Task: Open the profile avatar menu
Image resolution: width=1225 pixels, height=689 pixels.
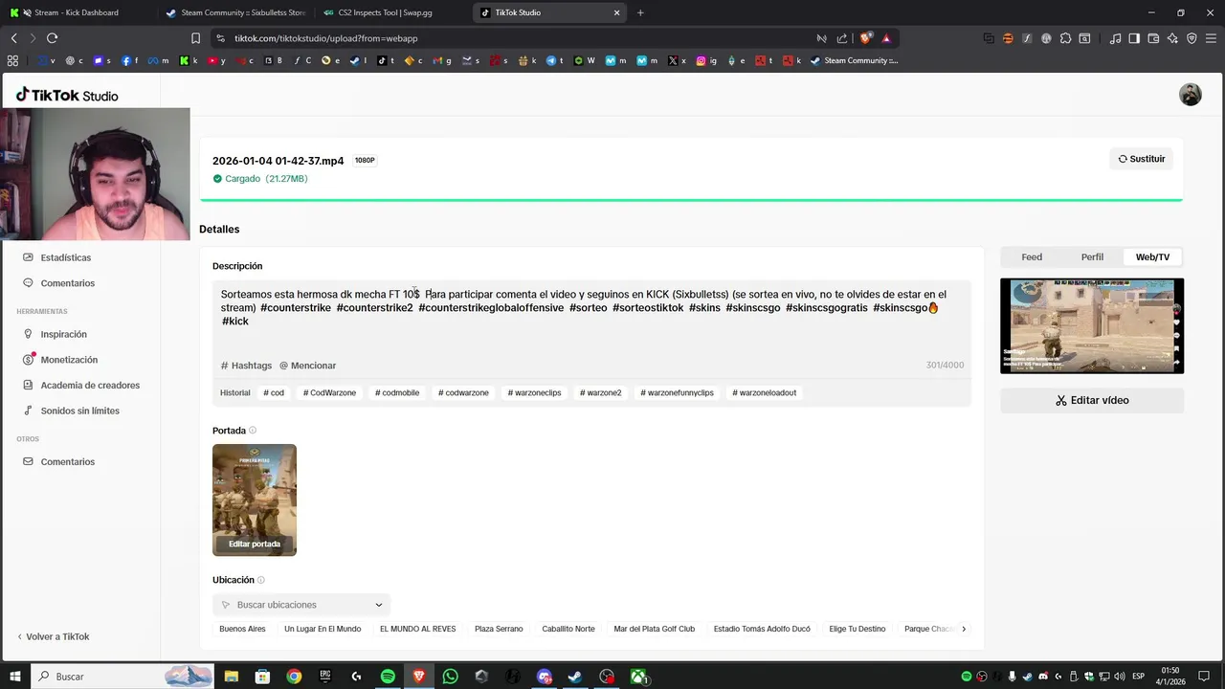Action: coord(1191,95)
